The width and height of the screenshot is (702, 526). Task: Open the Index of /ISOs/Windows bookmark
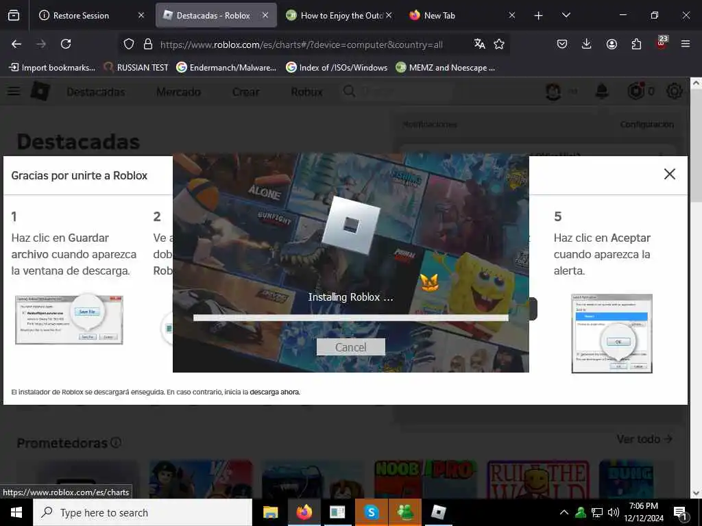point(337,68)
